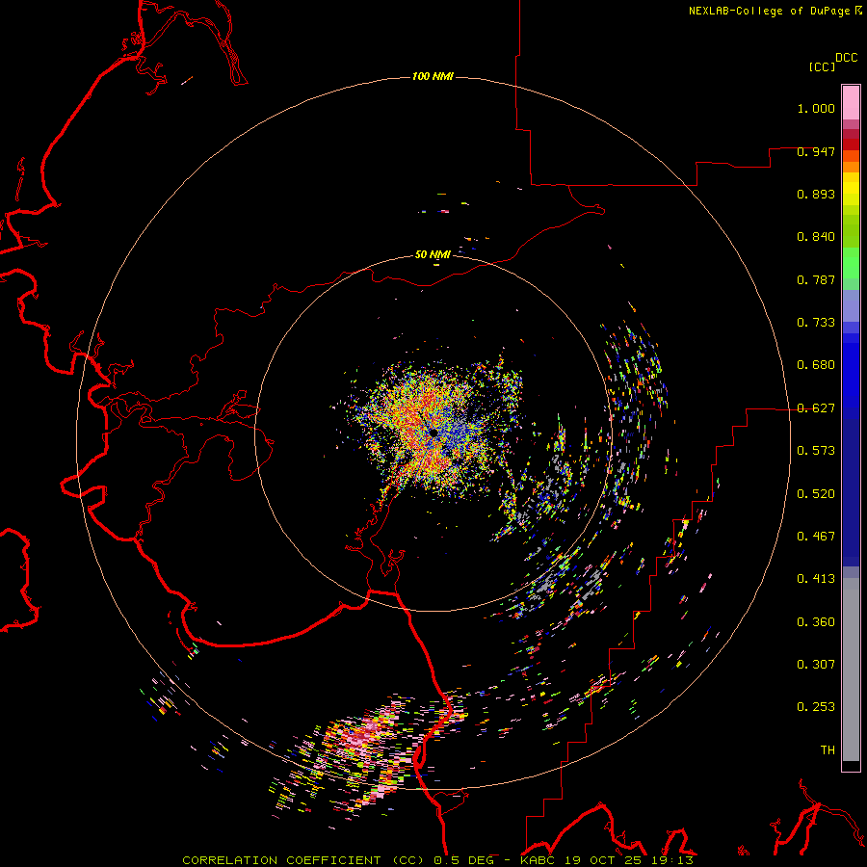The height and width of the screenshot is (867, 867).
Task: Select the 0.787 scale value
Action: pos(816,279)
